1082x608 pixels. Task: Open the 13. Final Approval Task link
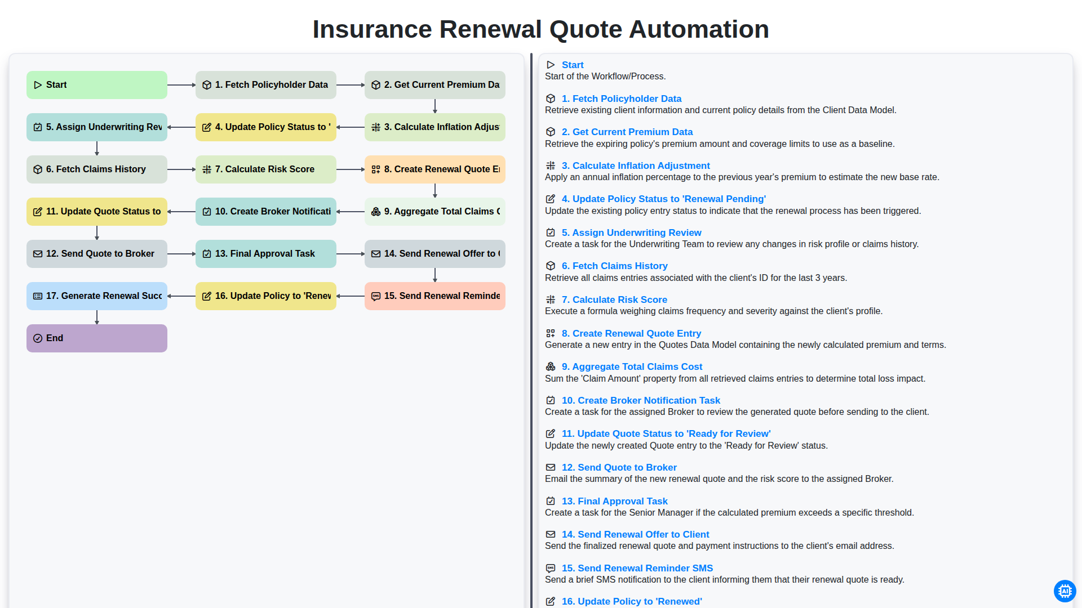(x=615, y=501)
